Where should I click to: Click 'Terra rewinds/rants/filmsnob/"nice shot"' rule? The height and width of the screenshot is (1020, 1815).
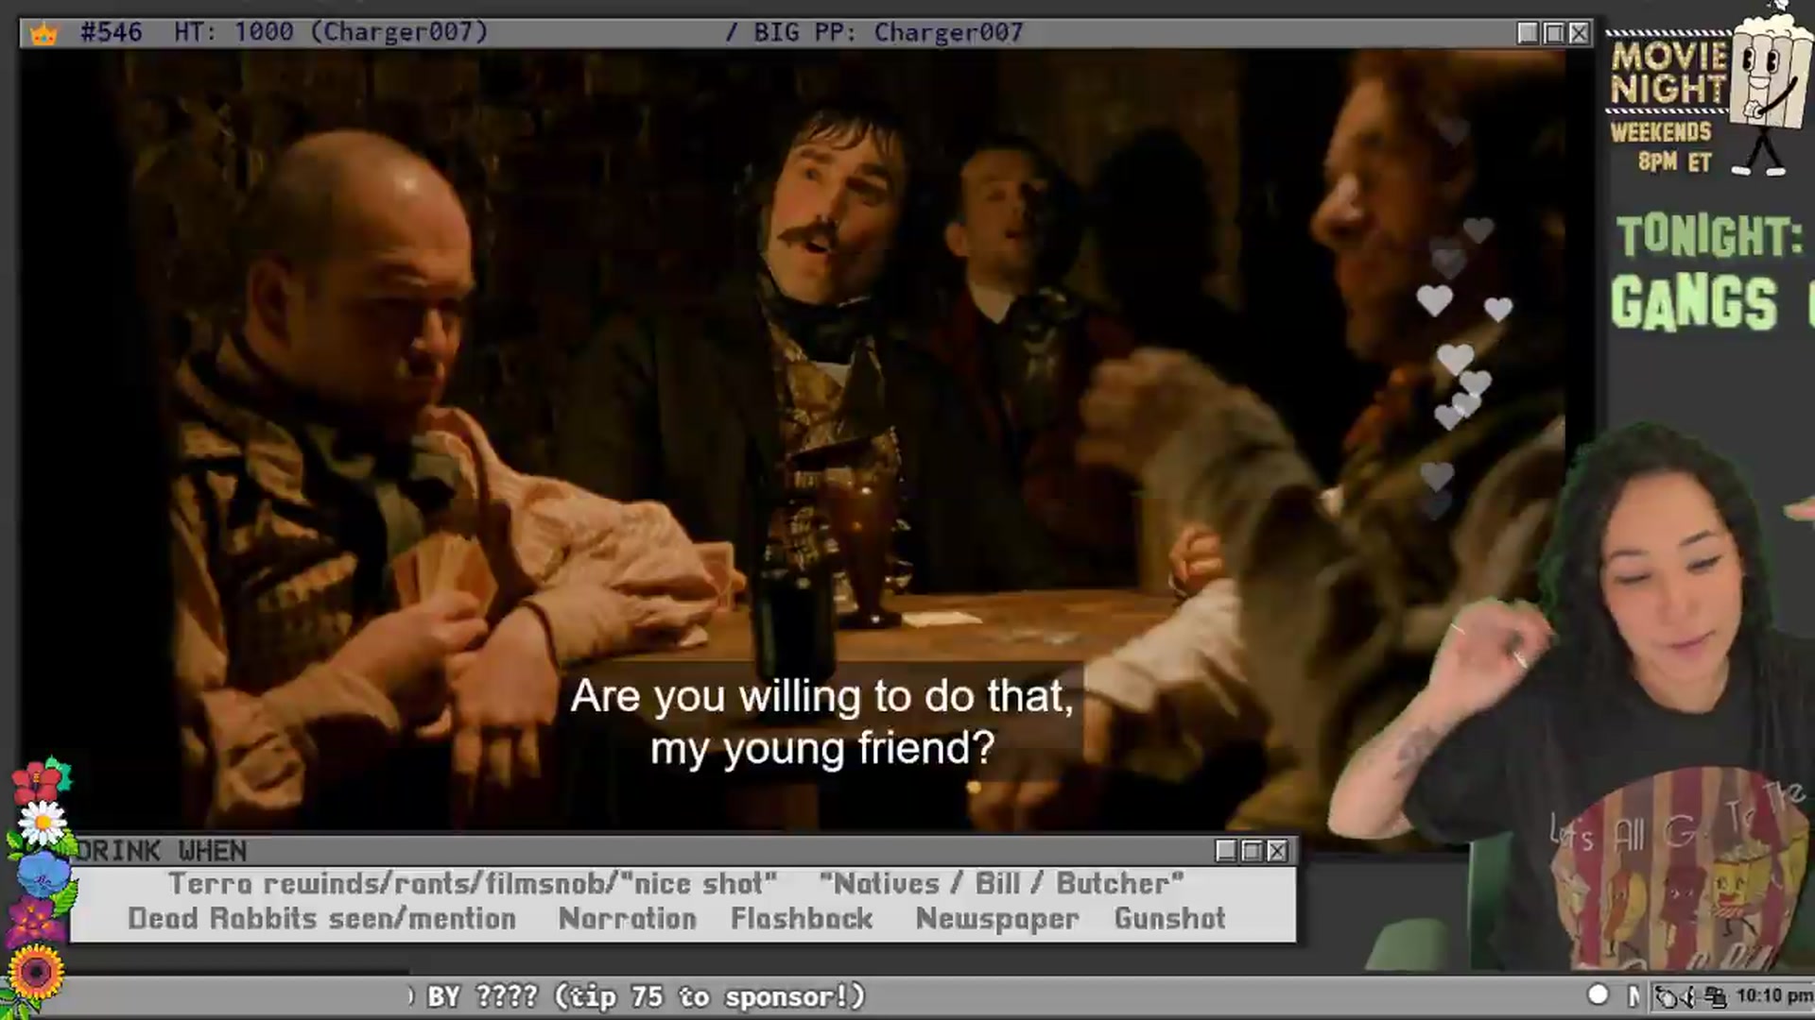coord(473,884)
